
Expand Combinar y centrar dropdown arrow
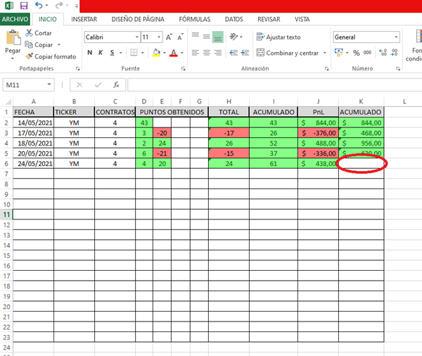click(325, 53)
